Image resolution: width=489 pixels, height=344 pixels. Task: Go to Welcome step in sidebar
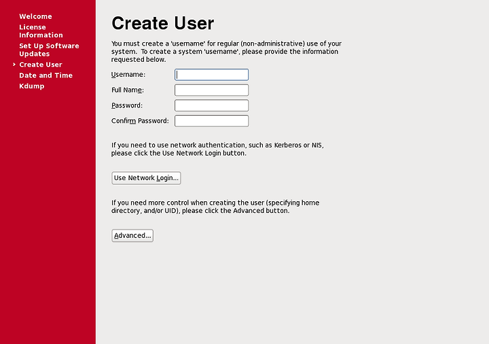point(35,16)
